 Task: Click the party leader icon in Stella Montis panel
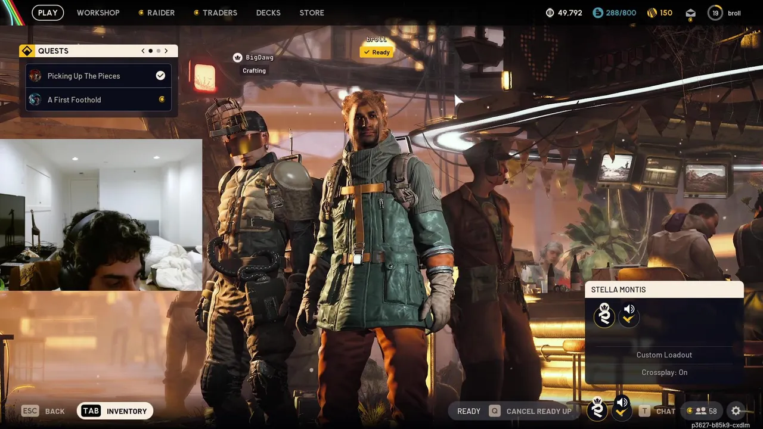tap(604, 315)
